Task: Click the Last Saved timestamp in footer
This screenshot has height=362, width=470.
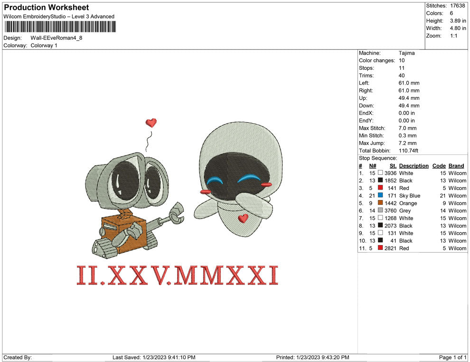Action: tap(154, 357)
